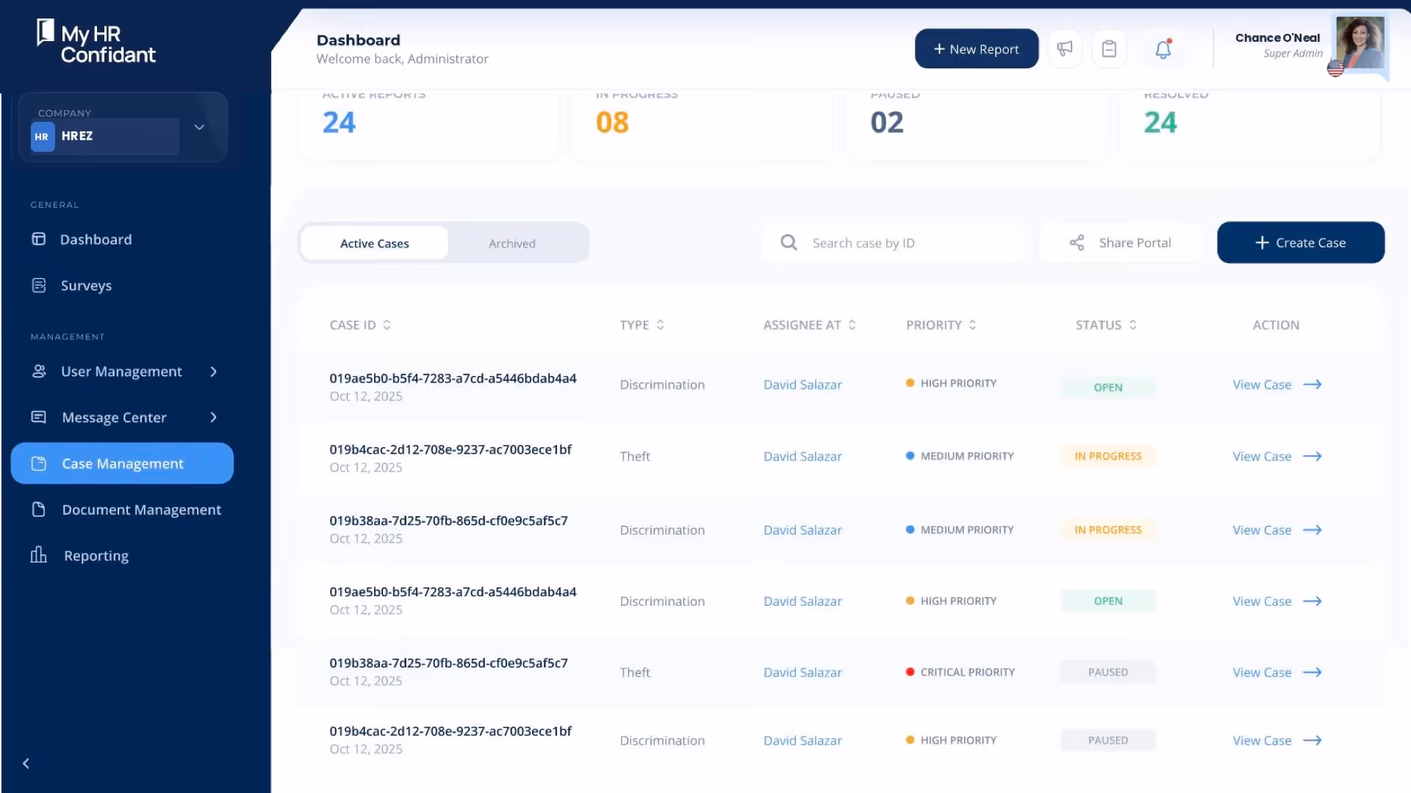Open the notifications bell
The width and height of the screenshot is (1411, 793).
1163,49
